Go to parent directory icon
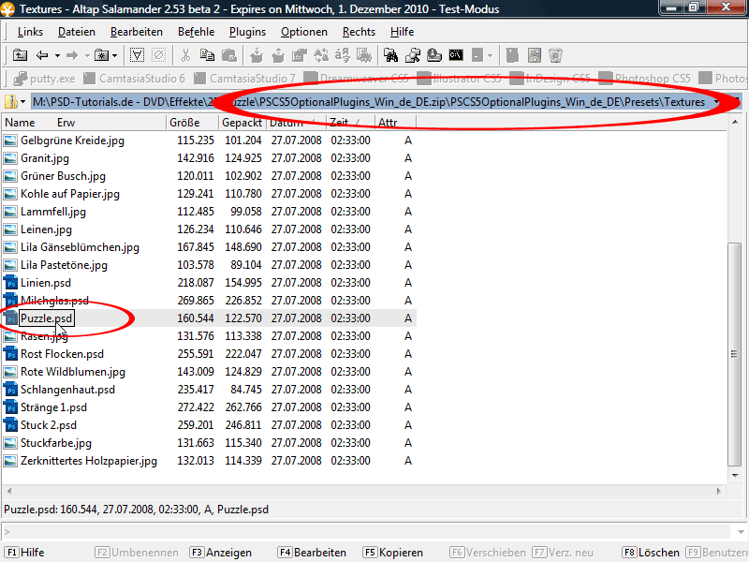This screenshot has width=749, height=562. tap(20, 55)
